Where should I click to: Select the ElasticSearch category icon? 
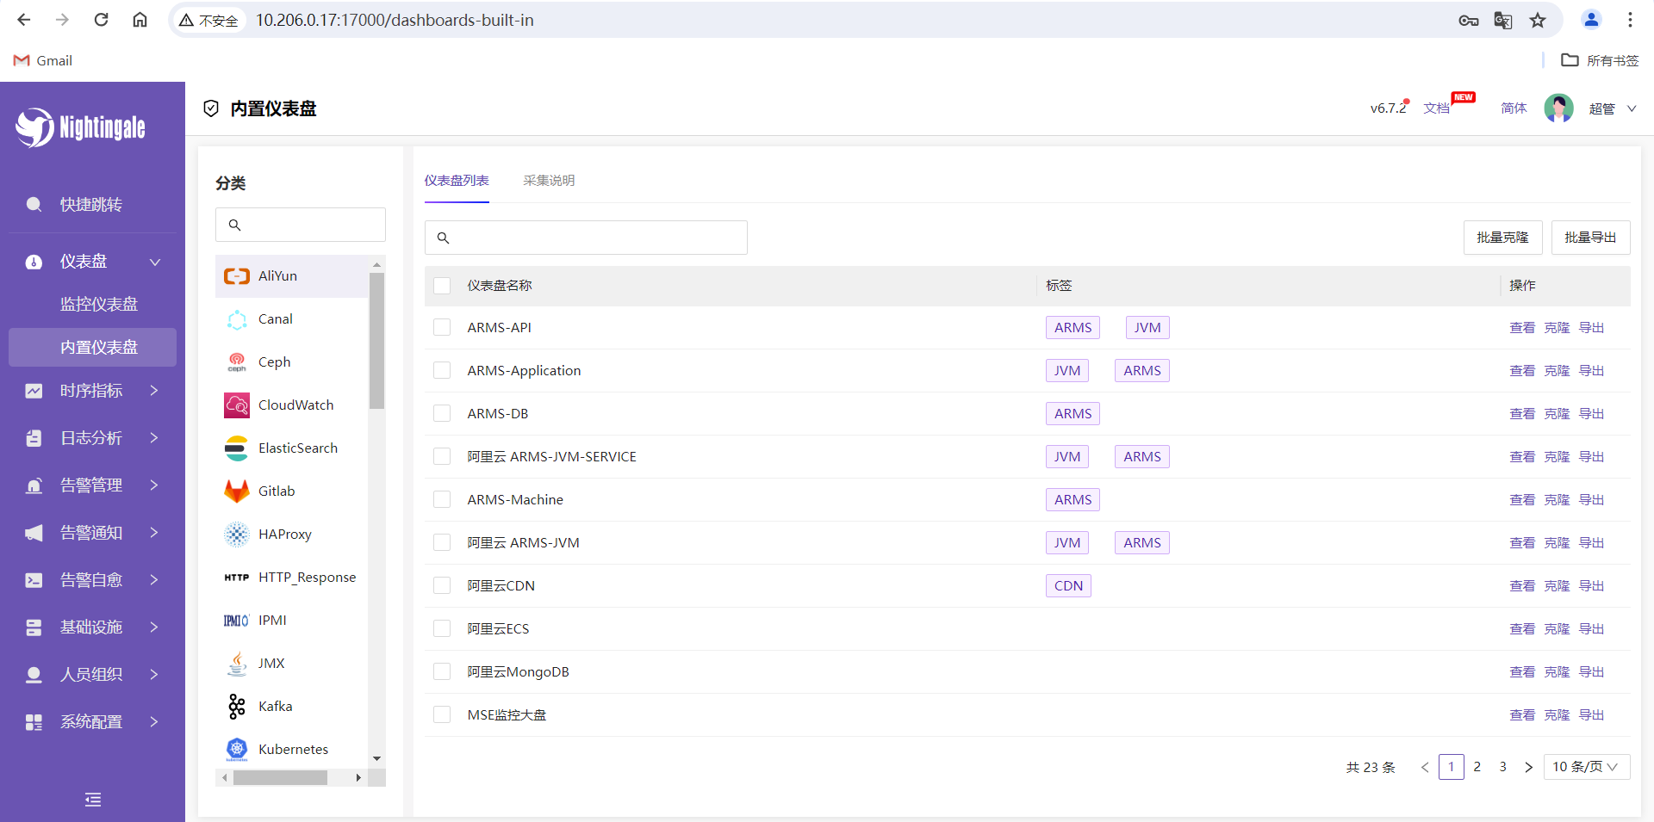click(x=237, y=448)
